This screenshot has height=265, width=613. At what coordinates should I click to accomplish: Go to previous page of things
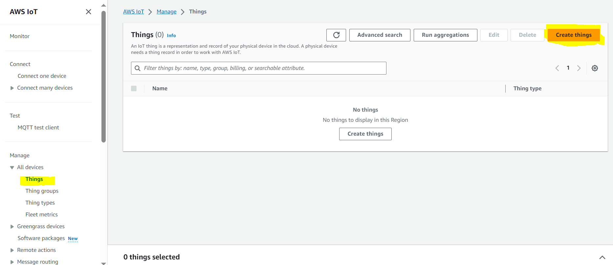coord(557,68)
